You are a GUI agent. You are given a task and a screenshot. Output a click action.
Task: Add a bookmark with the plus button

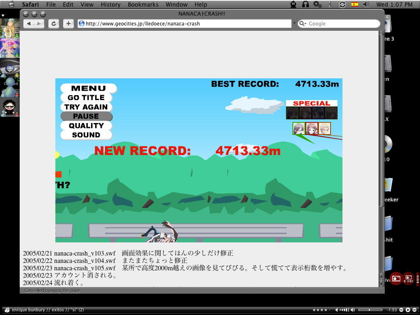tap(68, 23)
